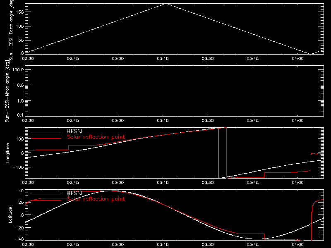Image resolution: width=331 pixels, height=248 pixels.
Task: Click '03:00' time label under Sun-HESSI-Moon plot
Action: tap(118, 120)
